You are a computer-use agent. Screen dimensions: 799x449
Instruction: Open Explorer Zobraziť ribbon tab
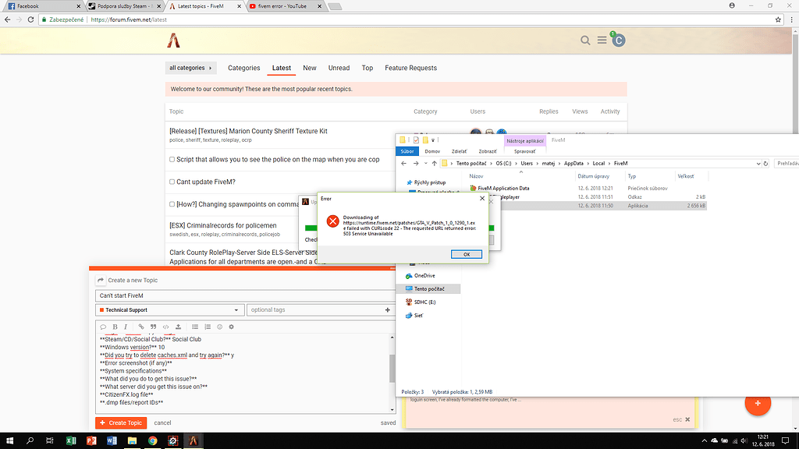[488, 151]
